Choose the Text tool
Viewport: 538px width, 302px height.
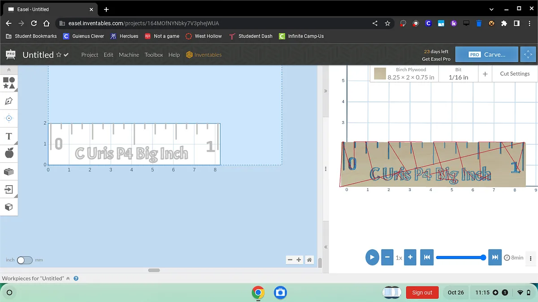[9, 136]
